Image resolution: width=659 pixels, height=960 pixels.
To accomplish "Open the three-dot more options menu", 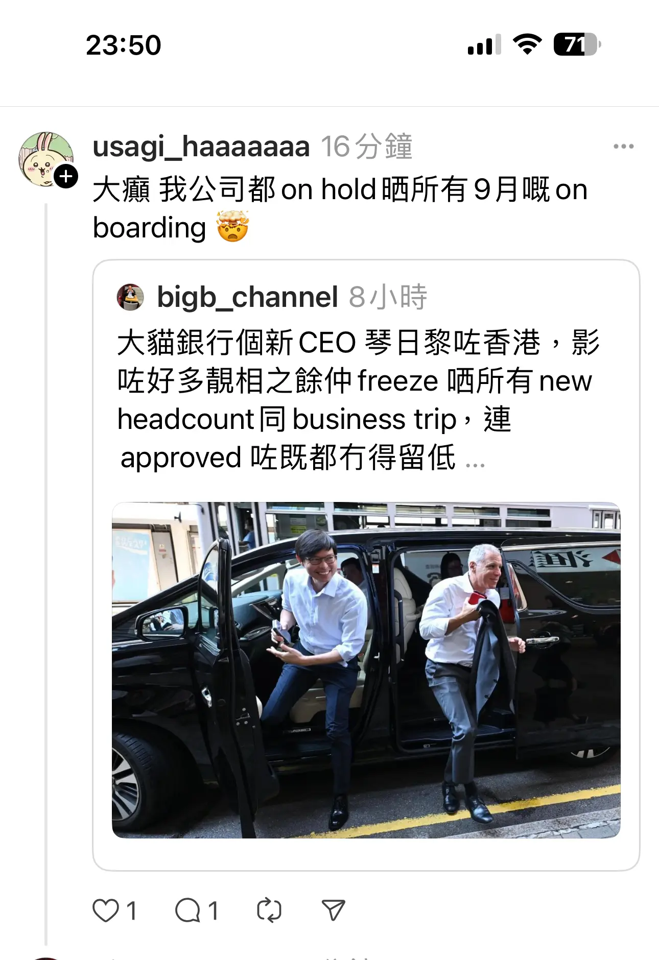I will click(624, 147).
